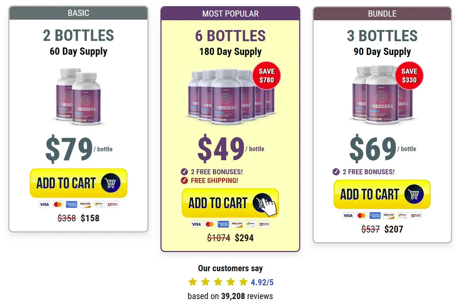Toggle the checkmark beside 2 FREE BONUSES on Bundle
The width and height of the screenshot is (456, 307).
336,172
